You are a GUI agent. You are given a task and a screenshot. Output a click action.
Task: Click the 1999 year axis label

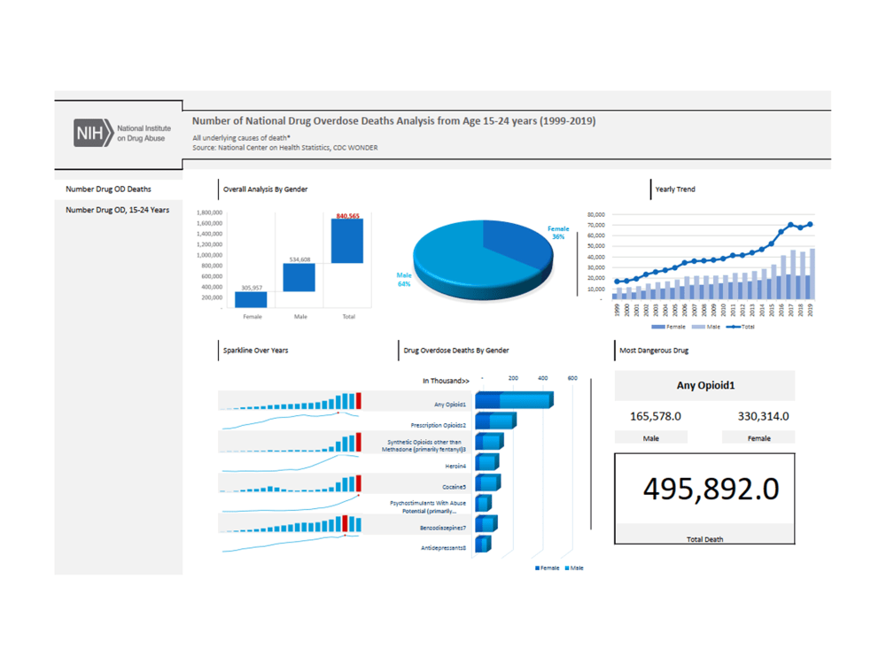point(617,309)
